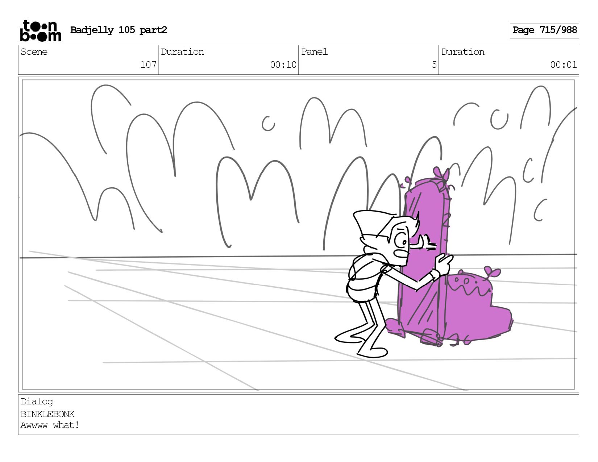Screen dimensions: 598x462
Task: Click the storyboard panel drawing
Action: coord(299,235)
